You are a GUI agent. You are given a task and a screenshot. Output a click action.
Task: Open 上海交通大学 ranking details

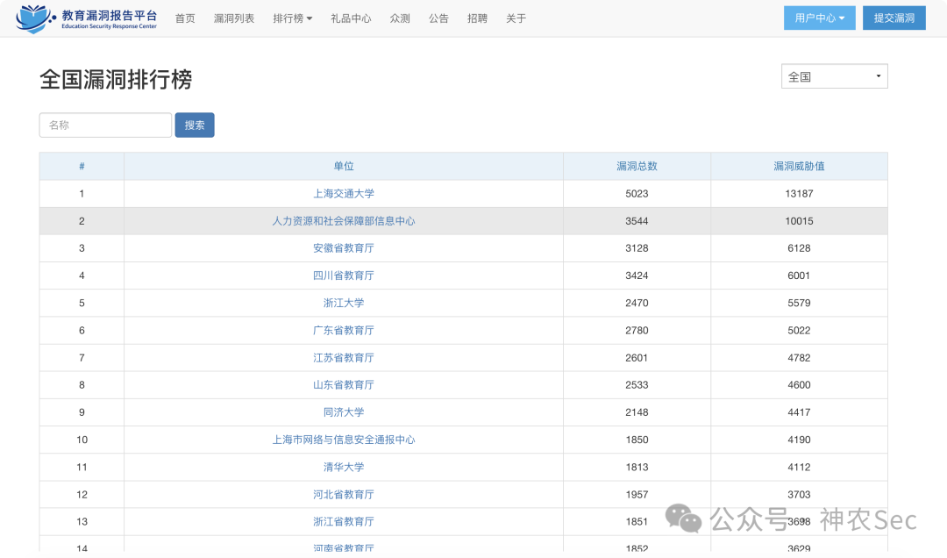(343, 194)
